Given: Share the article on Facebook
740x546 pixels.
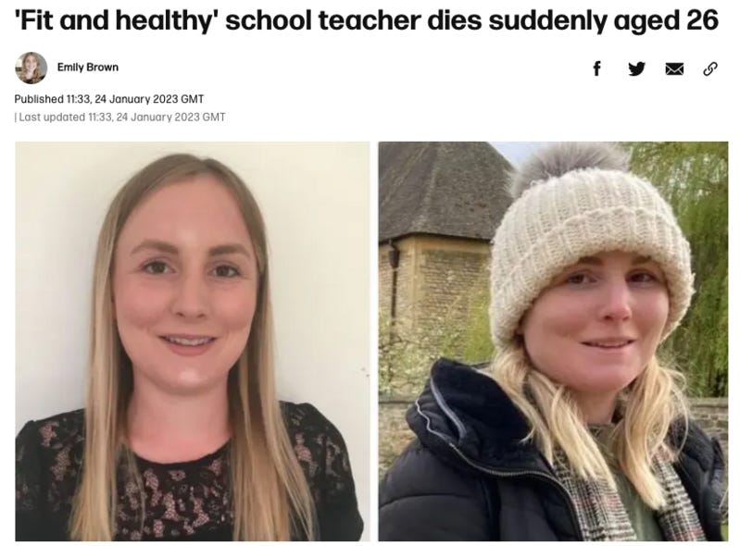Looking at the screenshot, I should 597,68.
